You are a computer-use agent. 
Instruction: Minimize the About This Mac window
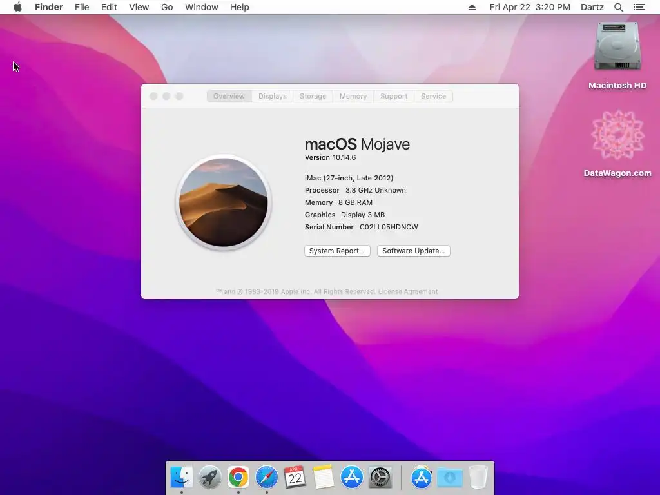166,96
